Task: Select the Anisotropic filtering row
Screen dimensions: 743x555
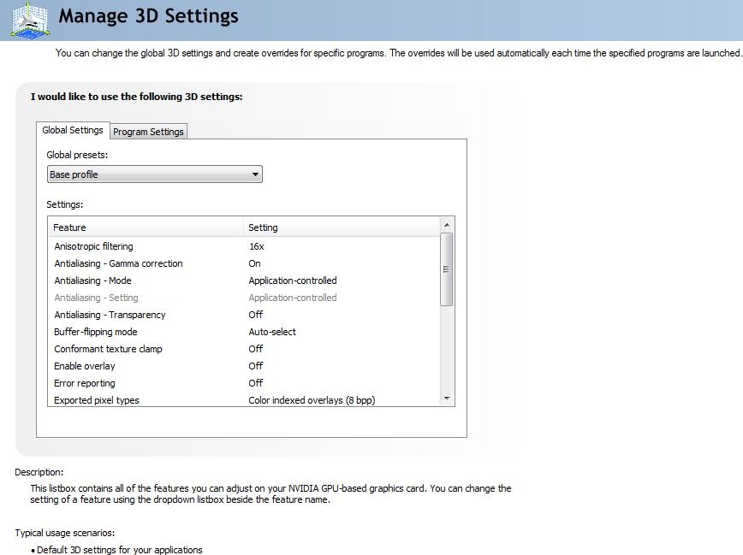Action: click(x=244, y=246)
